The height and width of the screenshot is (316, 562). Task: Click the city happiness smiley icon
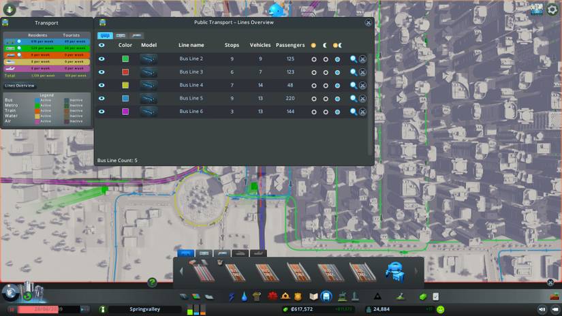coord(441,309)
